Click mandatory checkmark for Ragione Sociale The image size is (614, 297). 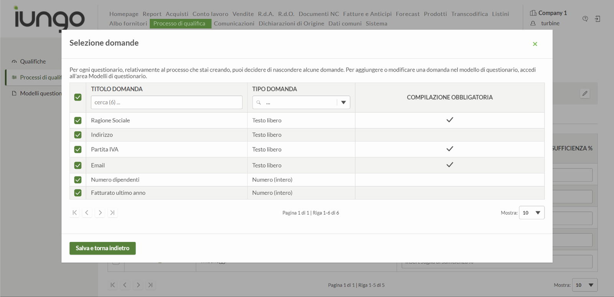coord(450,120)
